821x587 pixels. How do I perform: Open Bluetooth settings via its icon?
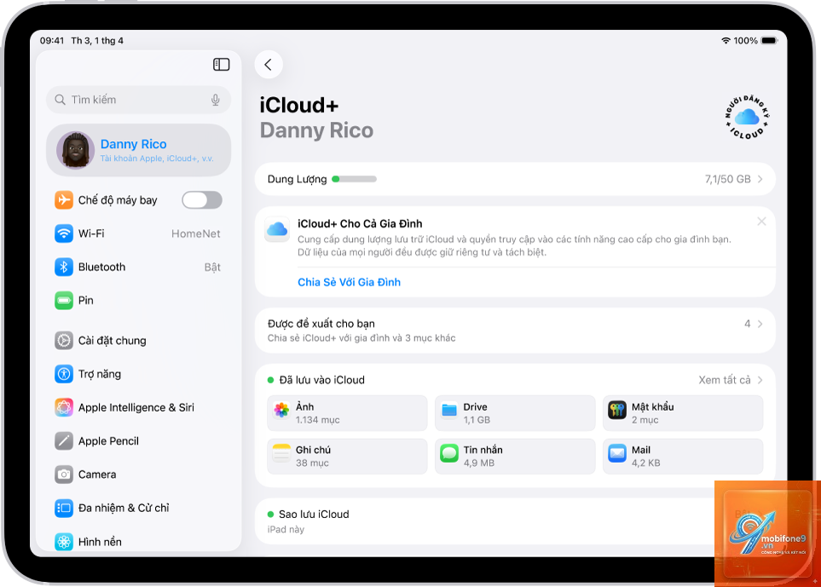[64, 267]
